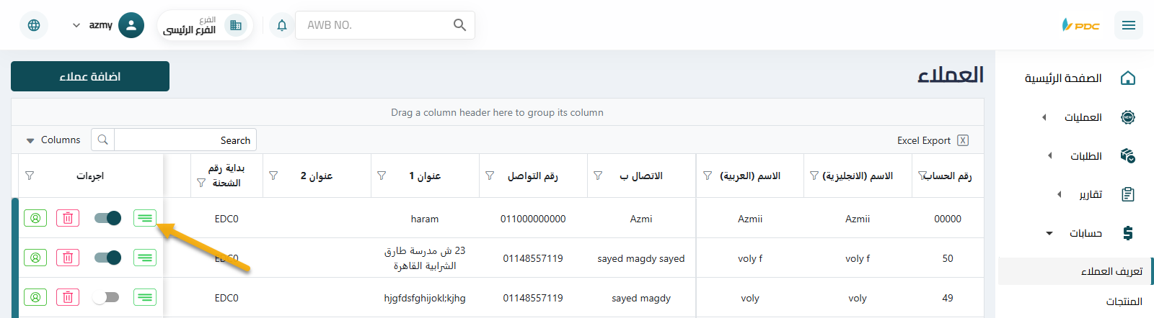The width and height of the screenshot is (1154, 318).
Task: Click the grid Search input field
Action: pyautogui.click(x=185, y=140)
